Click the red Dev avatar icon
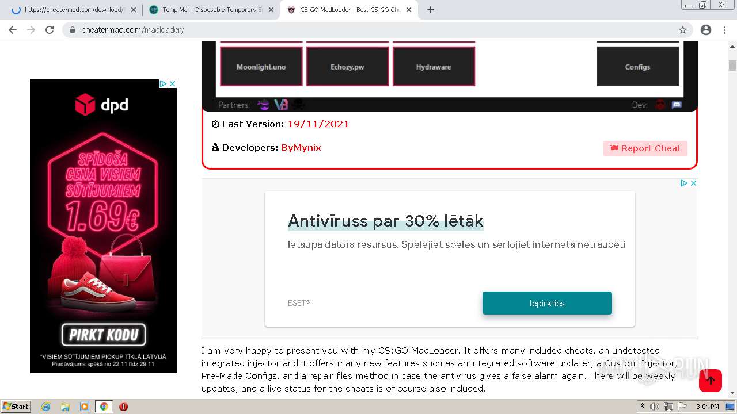Screen dimensions: 737x414 (x=660, y=105)
